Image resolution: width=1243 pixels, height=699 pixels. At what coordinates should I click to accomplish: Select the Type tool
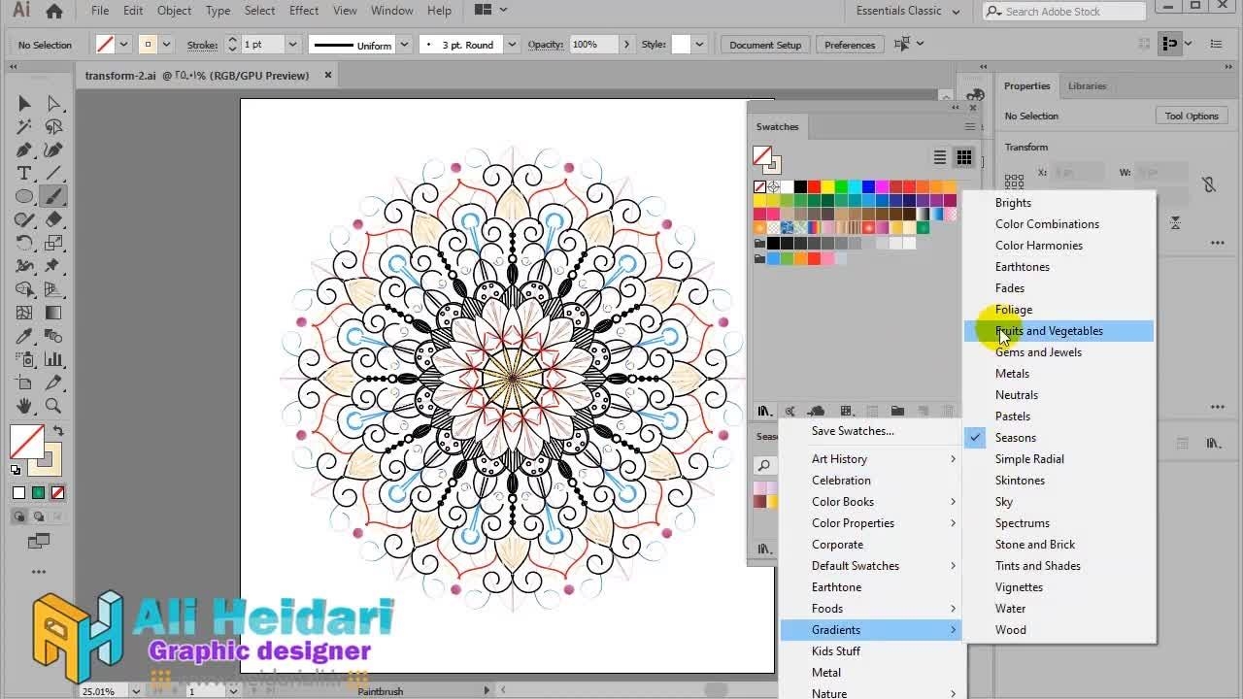24,173
